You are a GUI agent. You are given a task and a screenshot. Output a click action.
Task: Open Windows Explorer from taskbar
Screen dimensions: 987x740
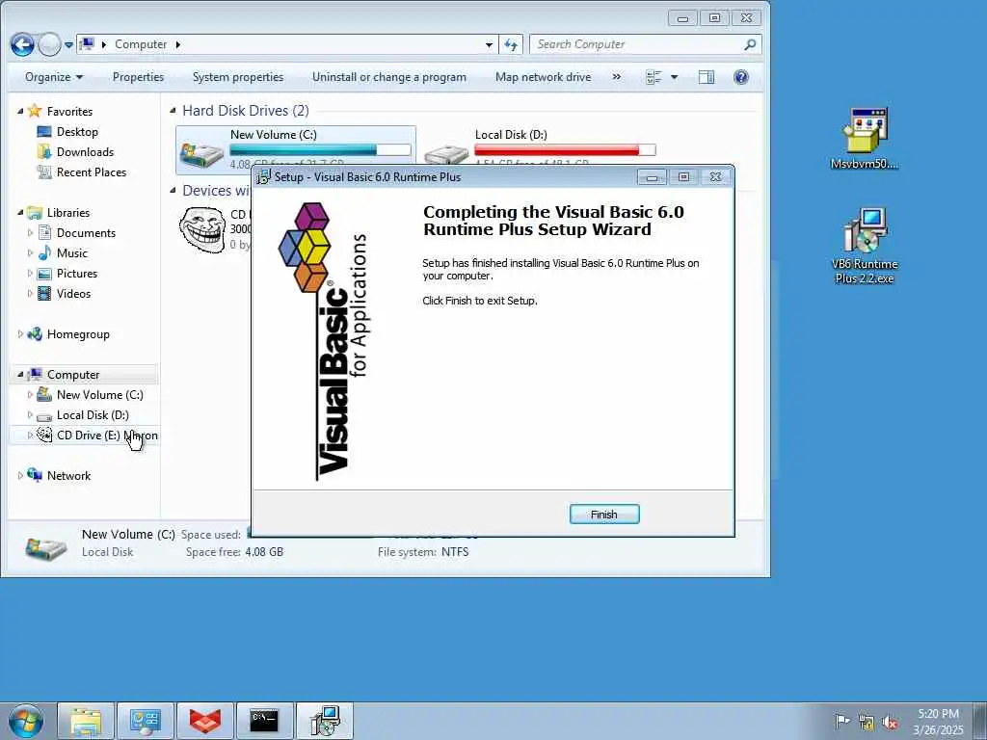click(86, 721)
